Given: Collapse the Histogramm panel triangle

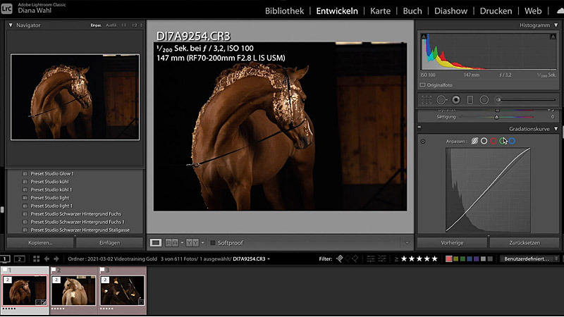Looking at the screenshot, I should point(556,25).
